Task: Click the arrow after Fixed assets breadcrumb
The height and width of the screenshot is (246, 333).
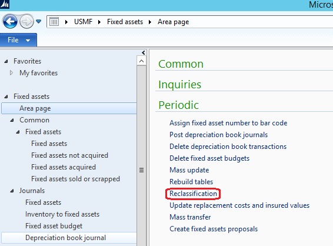Action: point(150,22)
